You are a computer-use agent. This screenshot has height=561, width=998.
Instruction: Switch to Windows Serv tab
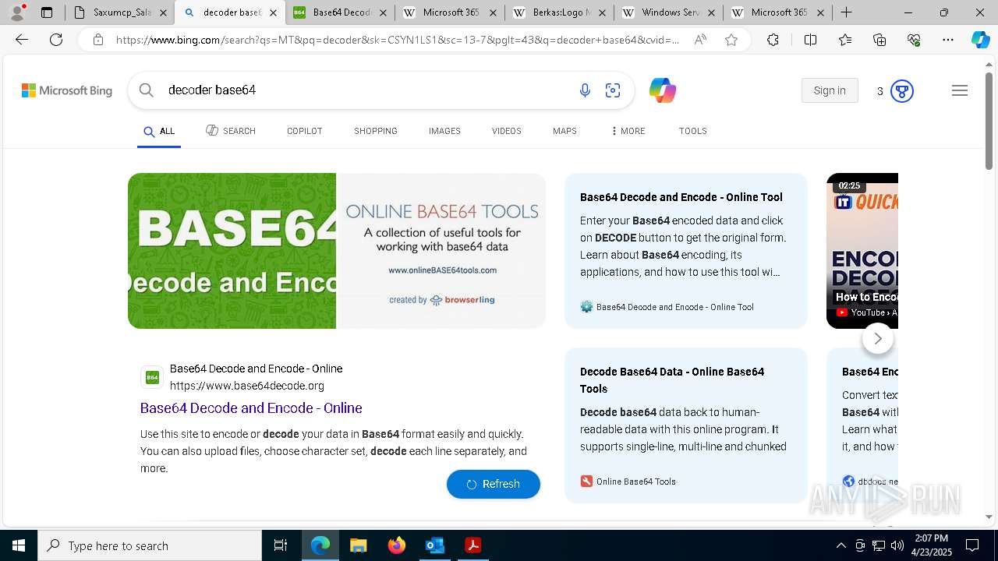[x=668, y=12]
